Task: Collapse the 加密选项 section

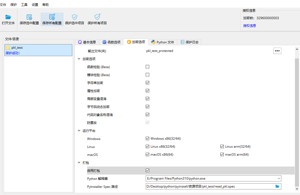Action: click(79, 59)
